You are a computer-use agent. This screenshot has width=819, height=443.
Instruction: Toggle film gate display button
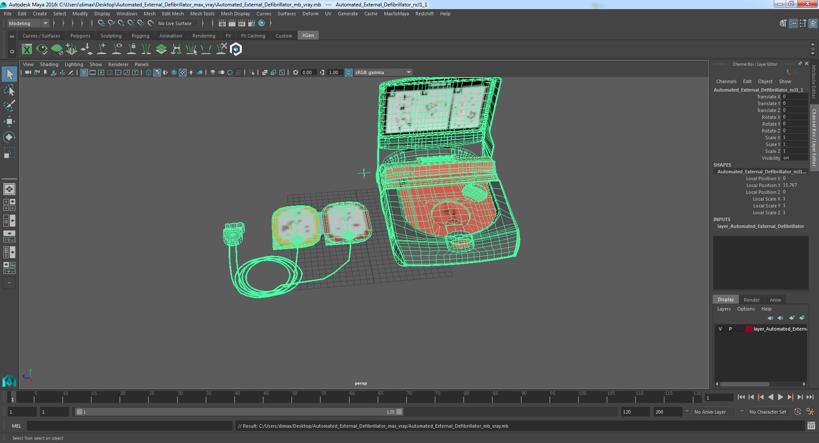(93, 72)
